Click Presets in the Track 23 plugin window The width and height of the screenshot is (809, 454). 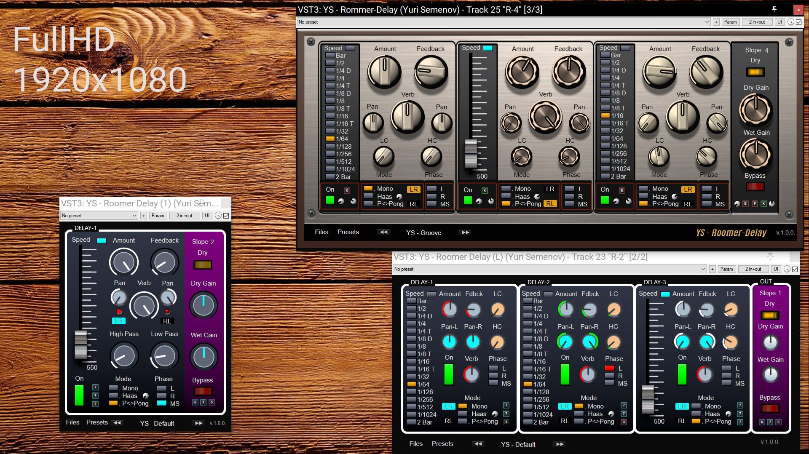[x=442, y=443]
